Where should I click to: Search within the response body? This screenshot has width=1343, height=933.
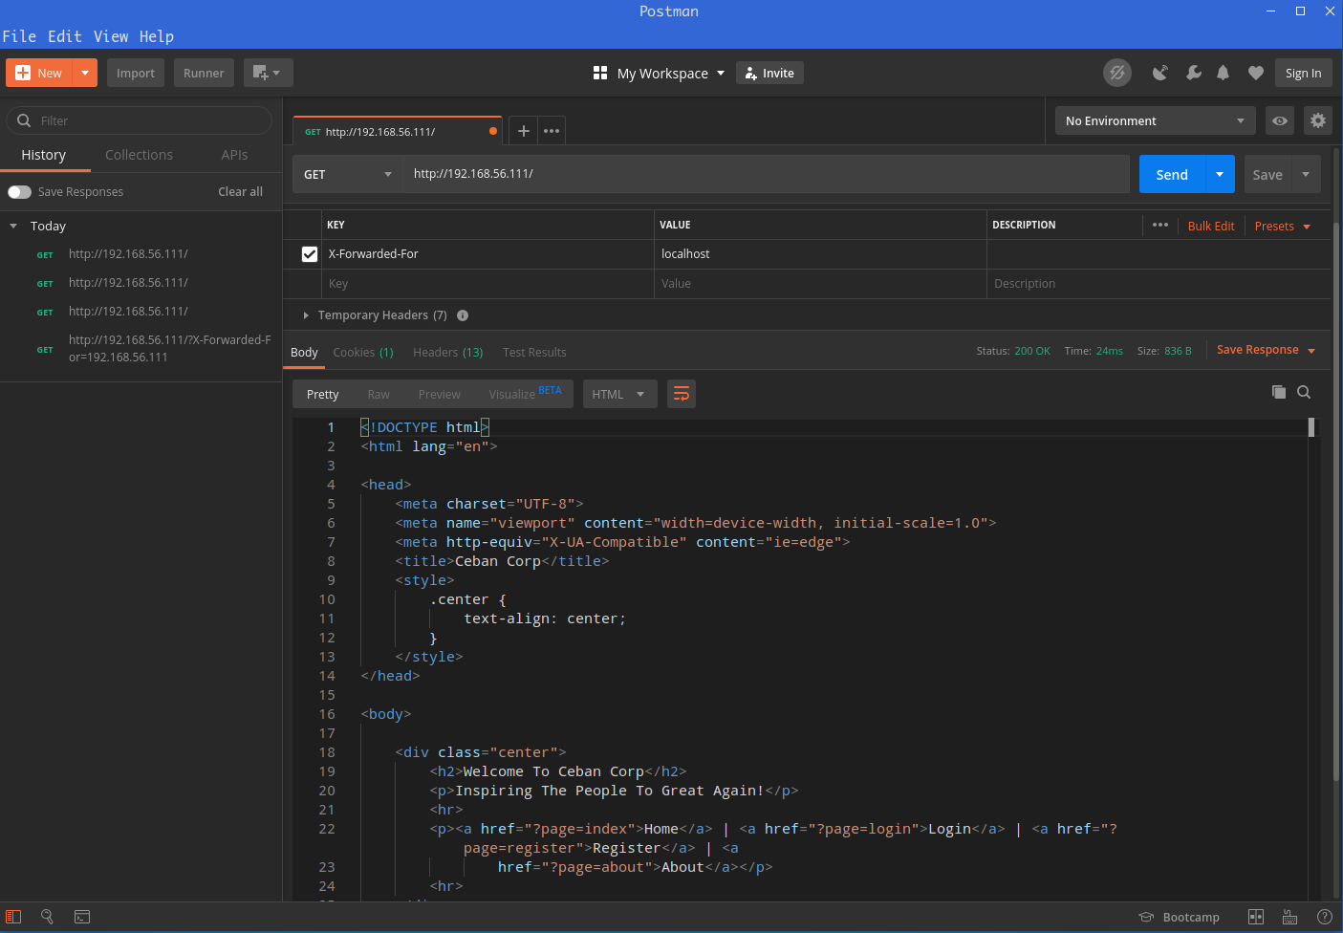pyautogui.click(x=1304, y=392)
